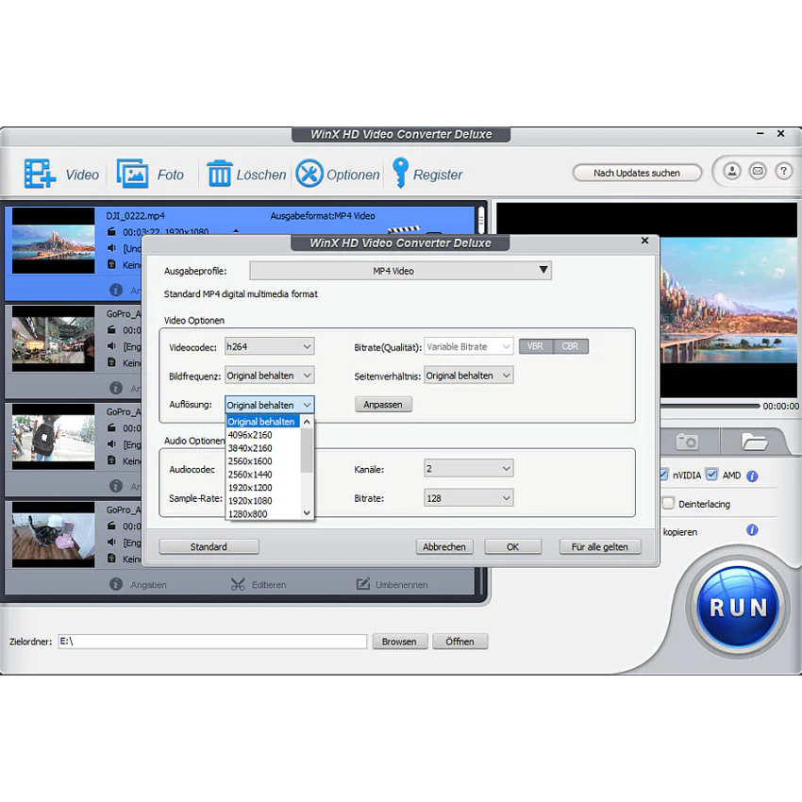Open the output folder icon
Viewport: 802px width, 802px height.
tap(755, 442)
